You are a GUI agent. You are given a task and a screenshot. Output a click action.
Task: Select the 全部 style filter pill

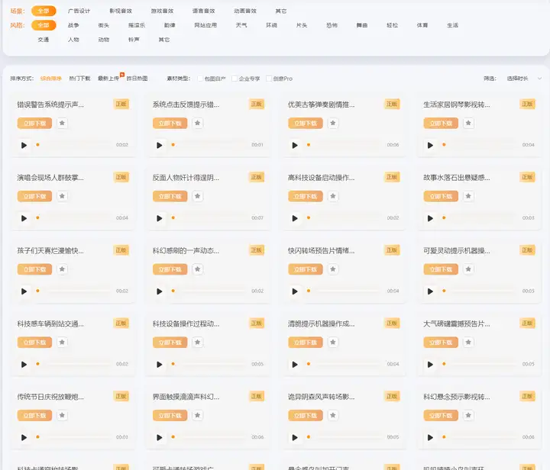click(x=44, y=25)
